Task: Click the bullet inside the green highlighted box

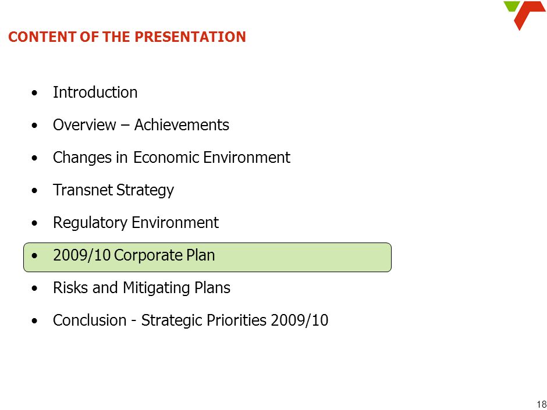Action: point(34,256)
